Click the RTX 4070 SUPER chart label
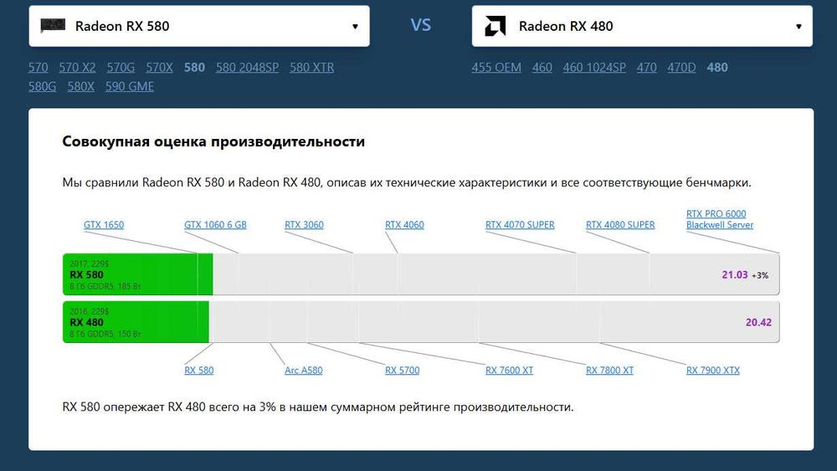Screen dimensions: 837x471 [x=520, y=224]
